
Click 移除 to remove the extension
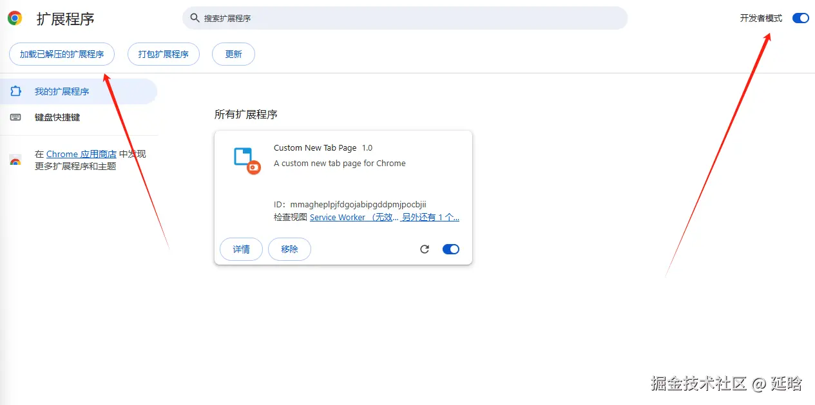tap(290, 249)
